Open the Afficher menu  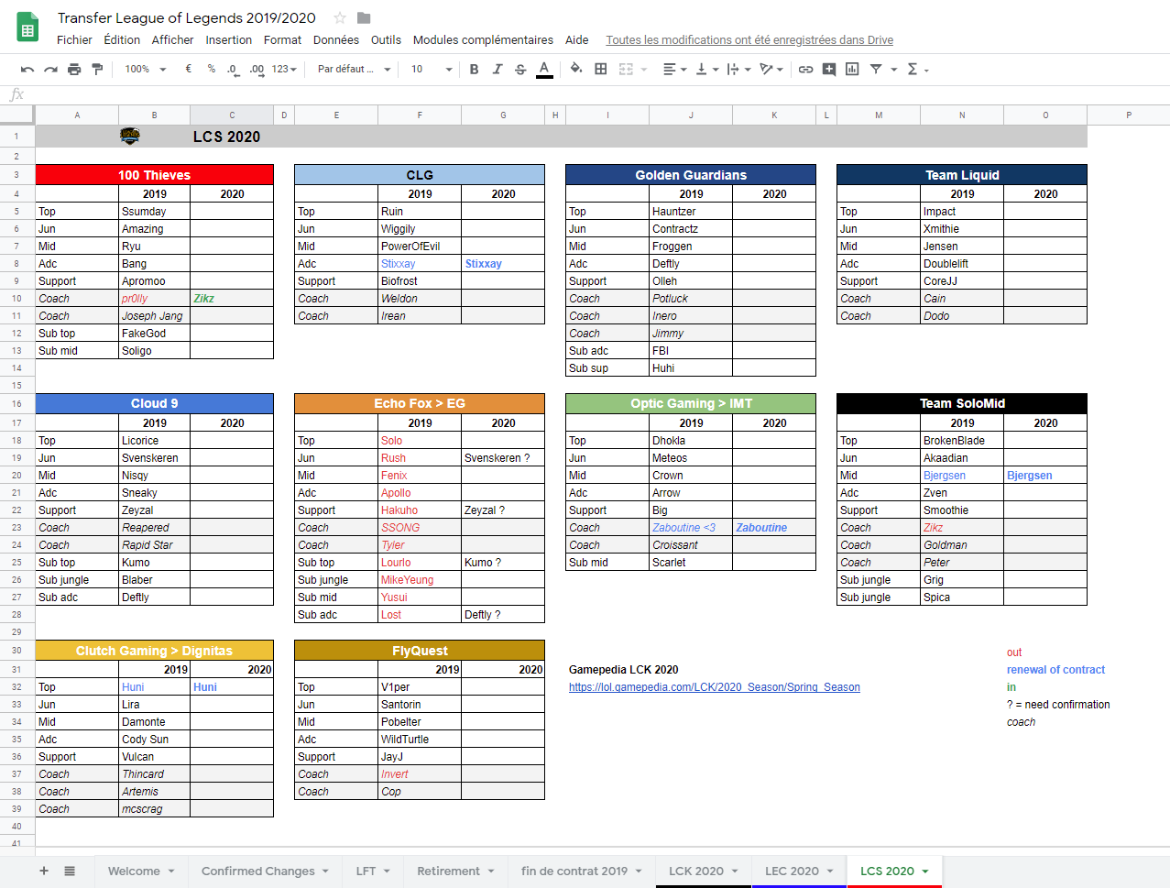[172, 40]
